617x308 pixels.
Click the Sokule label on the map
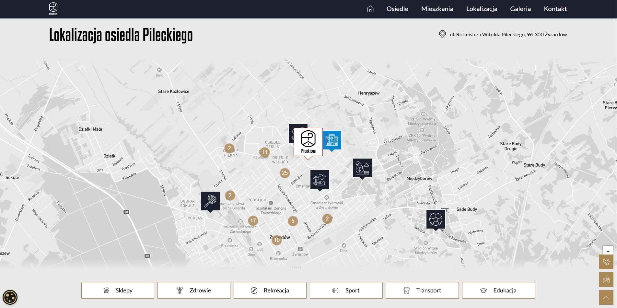click(12, 178)
